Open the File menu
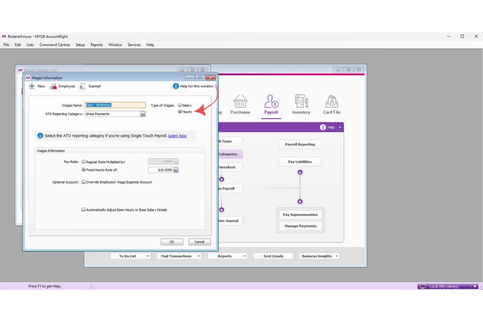The image size is (483, 322). (6, 45)
